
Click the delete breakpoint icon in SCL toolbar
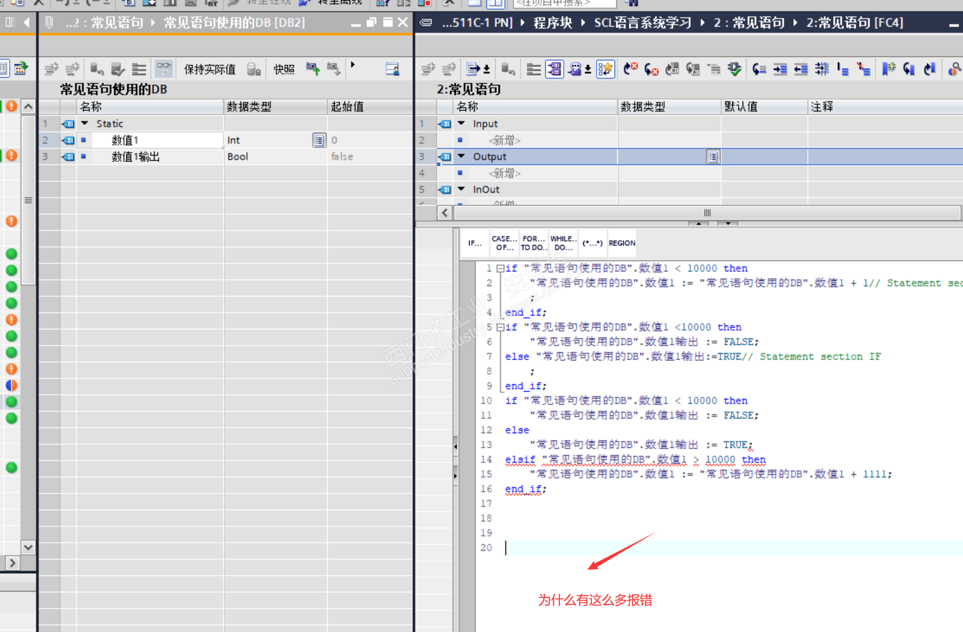point(651,69)
